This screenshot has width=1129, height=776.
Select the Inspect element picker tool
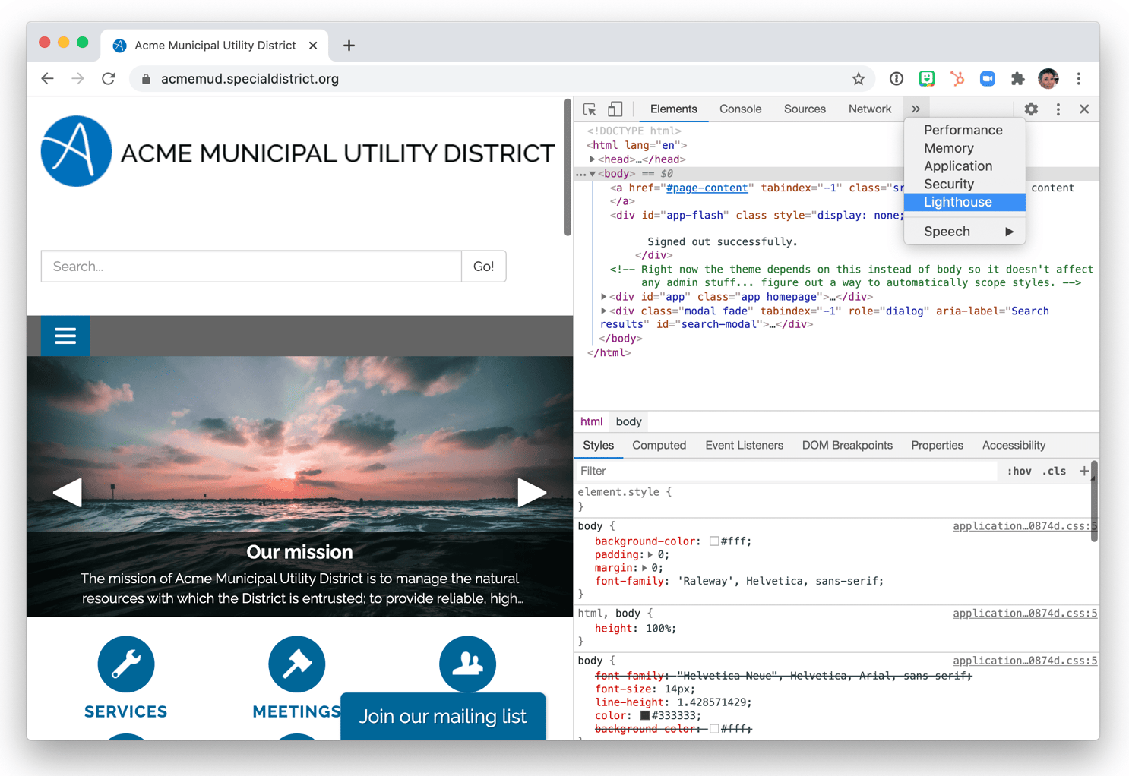tap(590, 109)
